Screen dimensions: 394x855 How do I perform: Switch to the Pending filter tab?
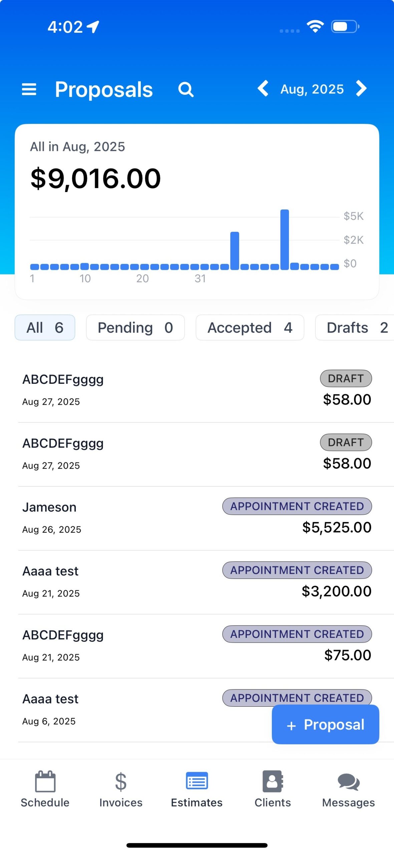click(135, 328)
